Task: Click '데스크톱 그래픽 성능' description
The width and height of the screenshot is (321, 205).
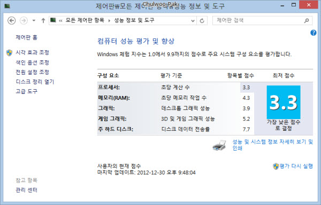Action: tap(186, 108)
